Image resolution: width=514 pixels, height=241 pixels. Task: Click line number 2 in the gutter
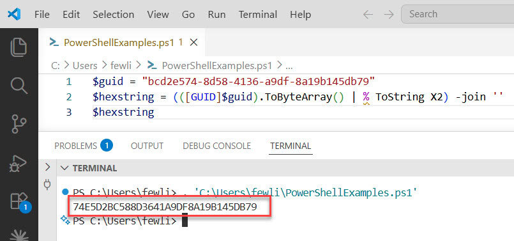[x=68, y=97]
